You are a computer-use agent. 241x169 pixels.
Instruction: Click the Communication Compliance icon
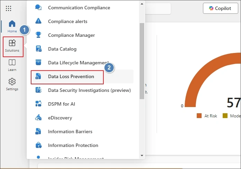(38, 7)
